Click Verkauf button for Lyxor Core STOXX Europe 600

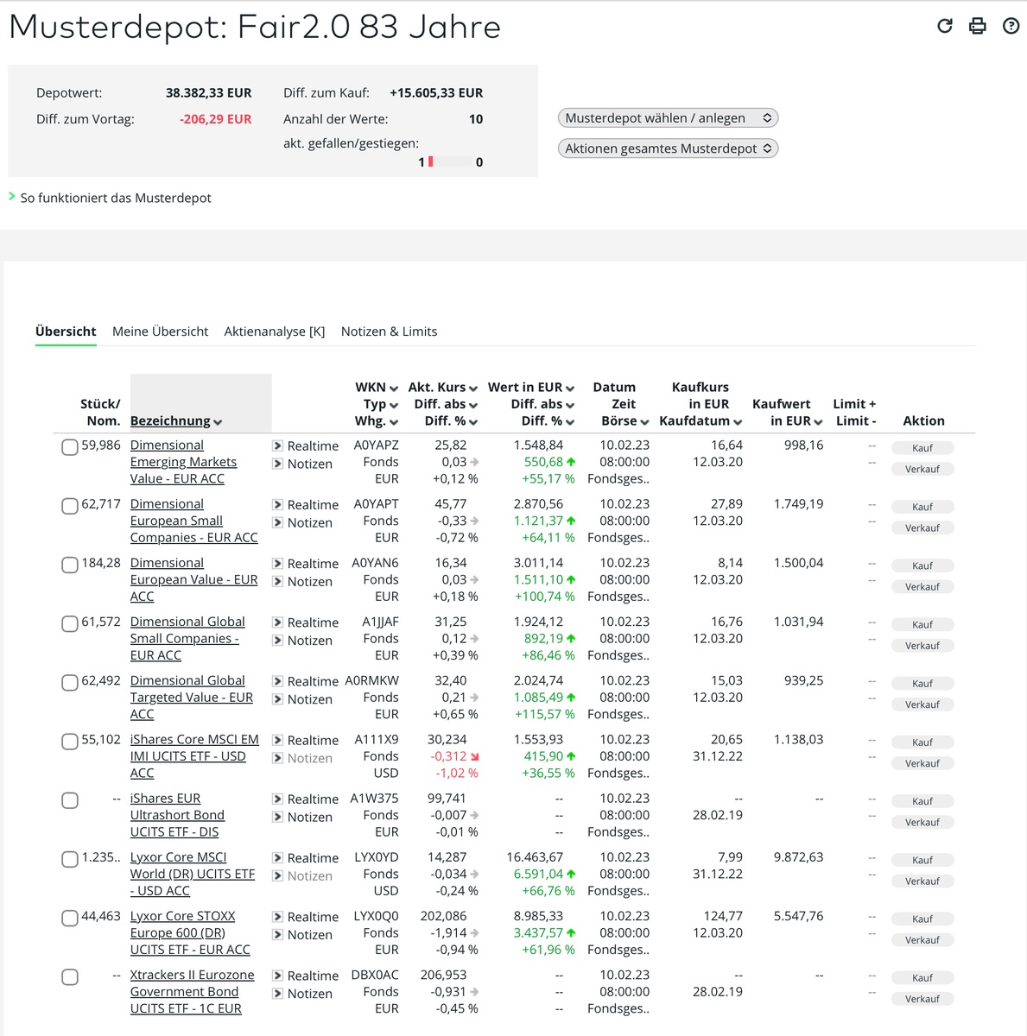pyautogui.click(x=922, y=940)
